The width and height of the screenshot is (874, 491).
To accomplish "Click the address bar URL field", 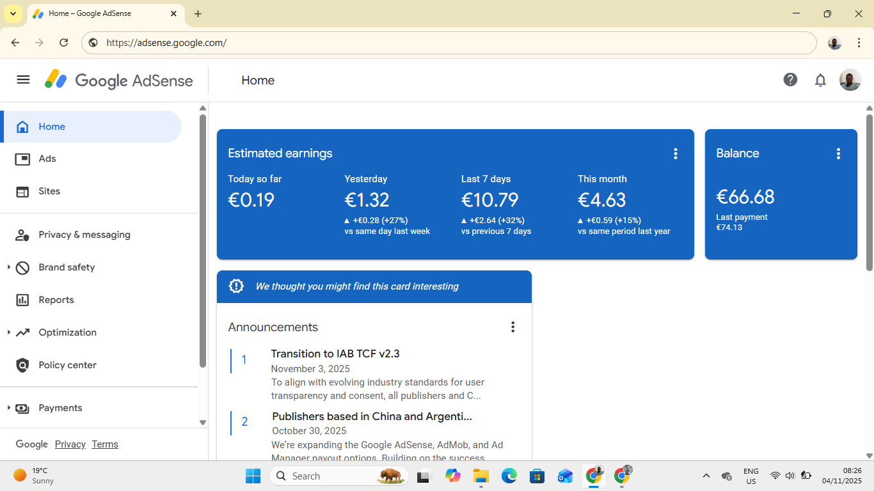I will click(448, 43).
